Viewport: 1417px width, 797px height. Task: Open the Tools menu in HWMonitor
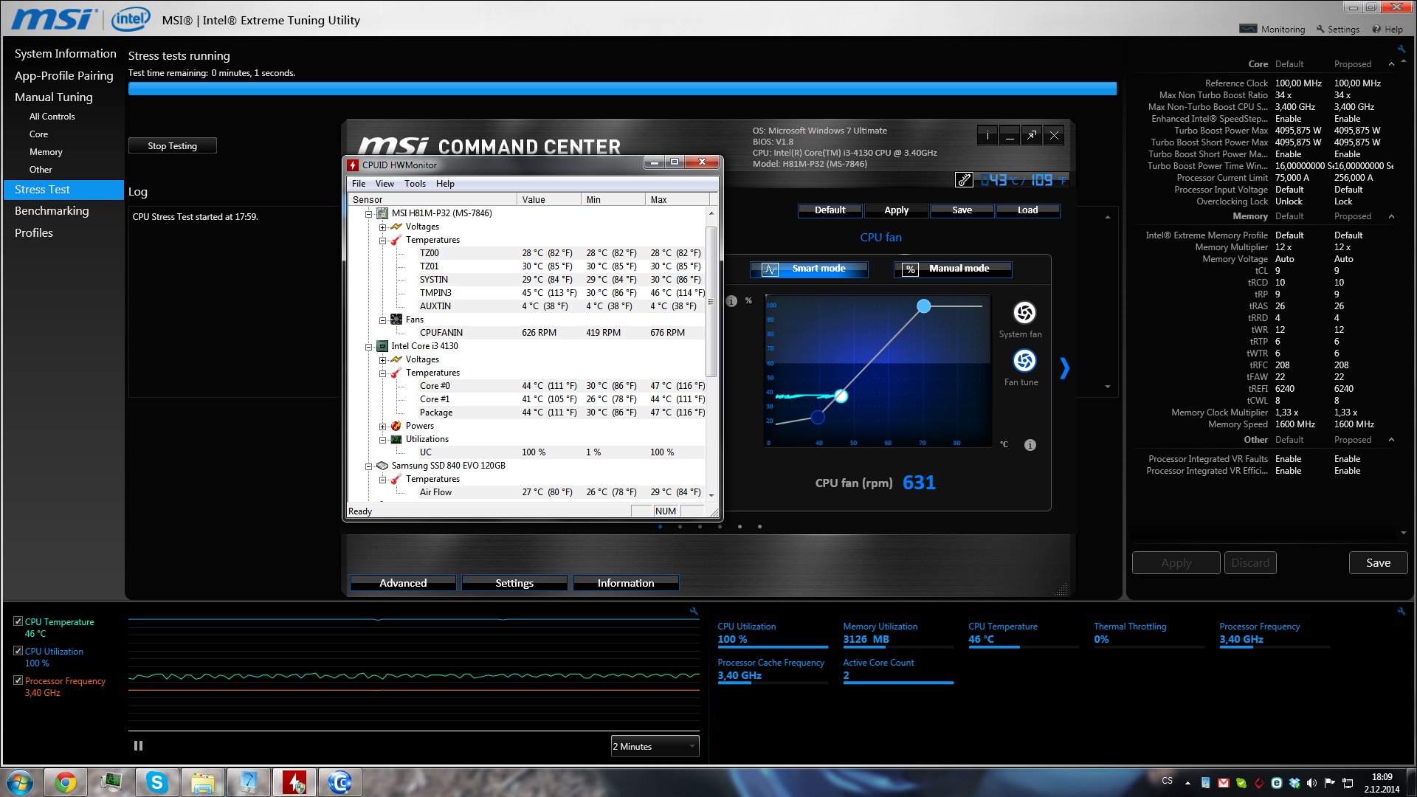click(414, 184)
